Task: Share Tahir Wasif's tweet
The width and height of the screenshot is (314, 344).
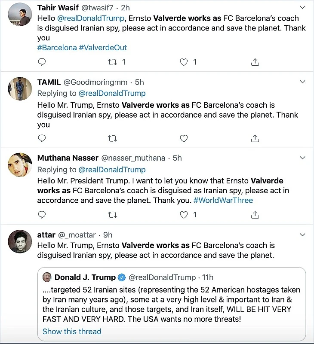Action: pos(255,62)
